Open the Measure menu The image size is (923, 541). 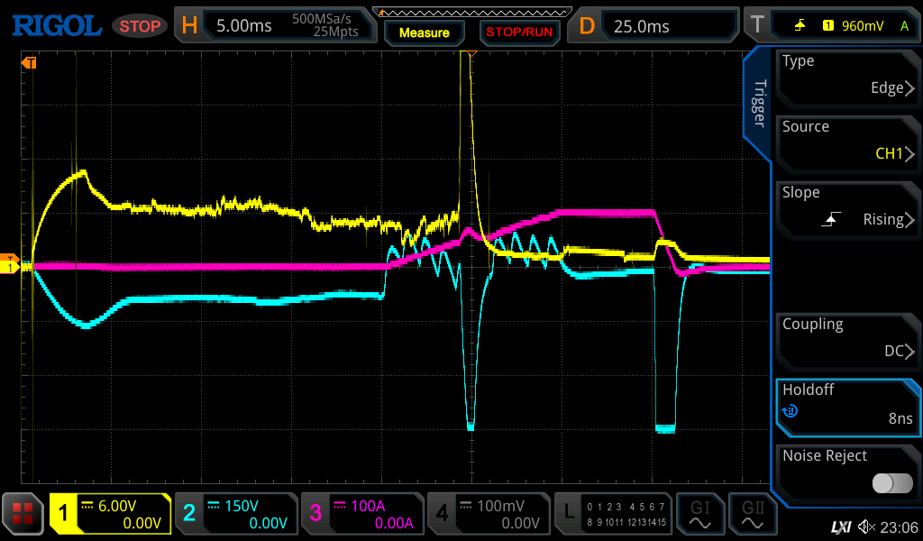(x=424, y=32)
